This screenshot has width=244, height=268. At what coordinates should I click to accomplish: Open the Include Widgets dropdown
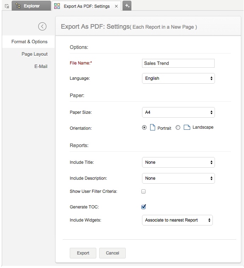(177, 220)
